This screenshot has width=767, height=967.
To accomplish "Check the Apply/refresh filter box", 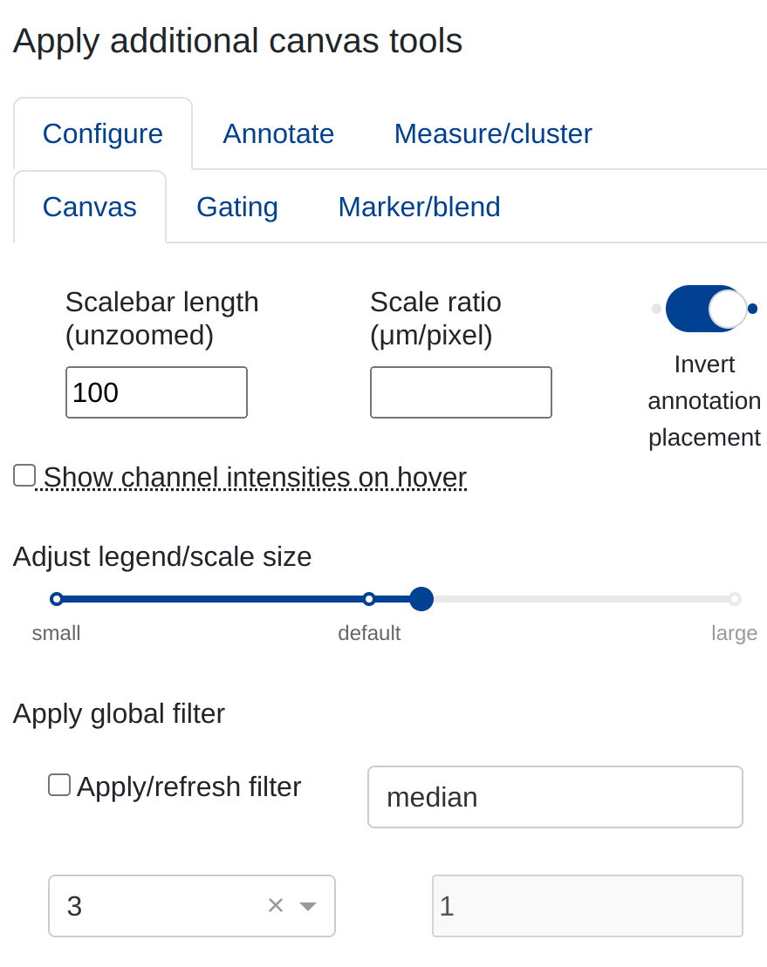I will pyautogui.click(x=59, y=785).
